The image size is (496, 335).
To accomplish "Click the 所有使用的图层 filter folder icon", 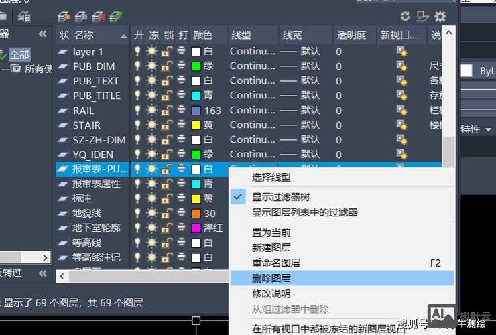I will (15, 68).
